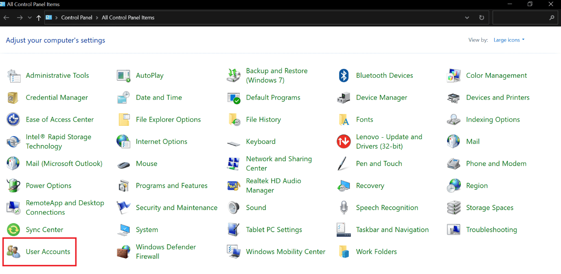Screen dimensions: 561x274
Task: Open the Administrative Tools icon
Action: (13, 76)
